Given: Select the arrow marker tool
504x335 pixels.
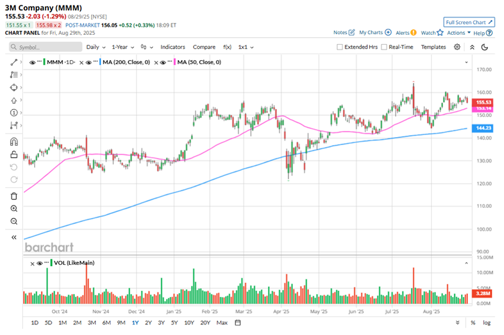Looking at the screenshot, I should coord(14,100).
